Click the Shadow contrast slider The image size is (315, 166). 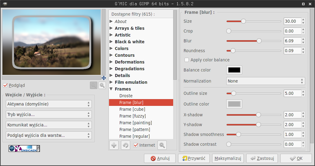[x=254, y=144]
